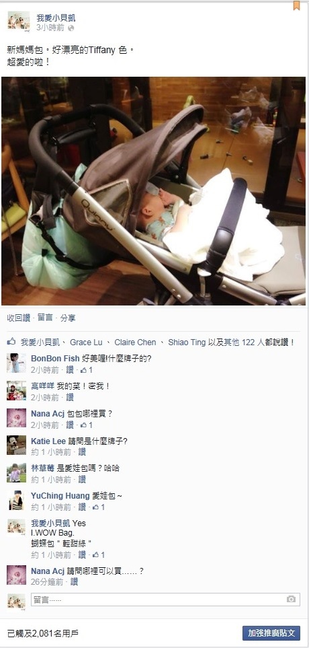Viewport: 309px width, 648px height.
Task: Toggle 收回讚 to unlike the post
Action: 19,318
